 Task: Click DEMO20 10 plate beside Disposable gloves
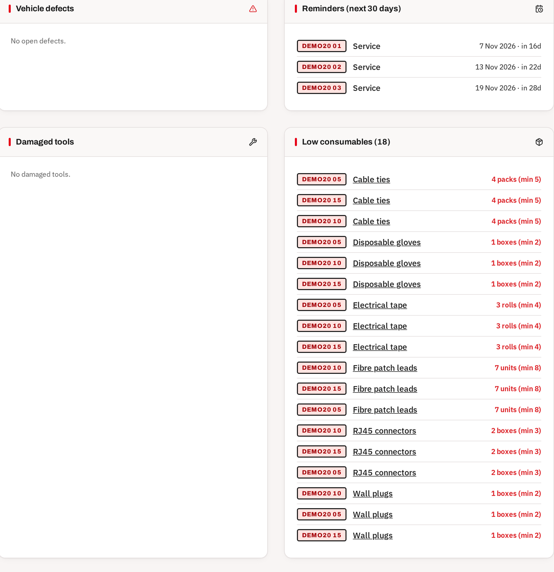[321, 263]
